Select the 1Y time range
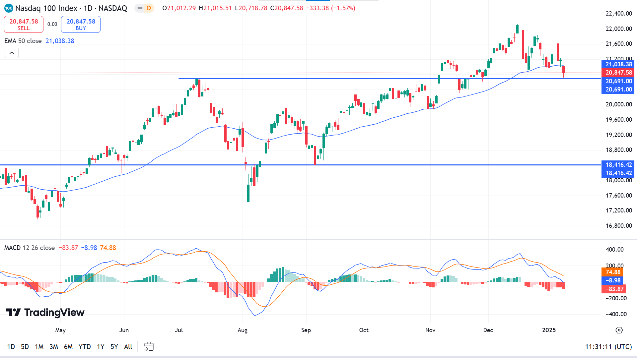 coord(101,347)
